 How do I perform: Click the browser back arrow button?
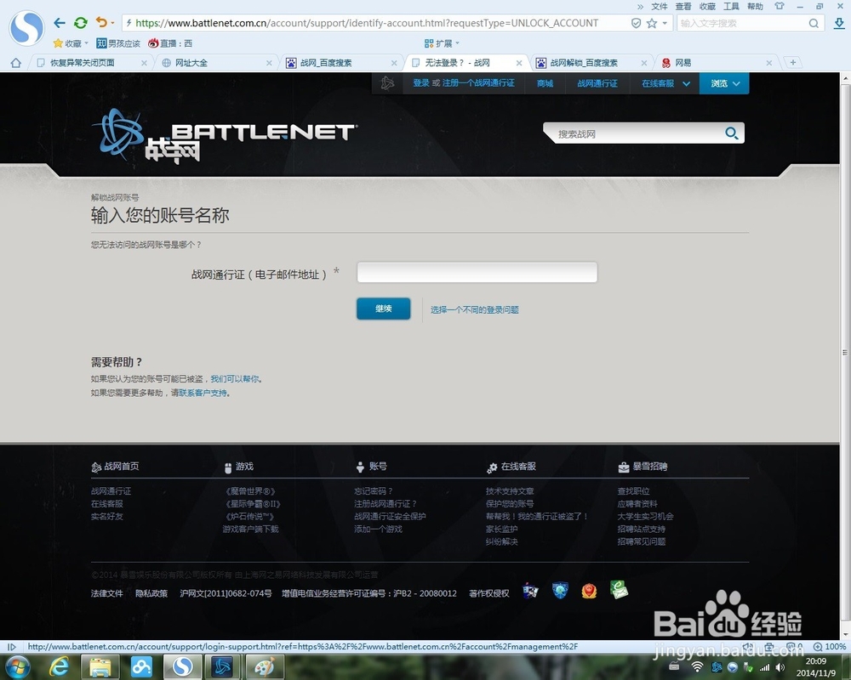(x=60, y=23)
